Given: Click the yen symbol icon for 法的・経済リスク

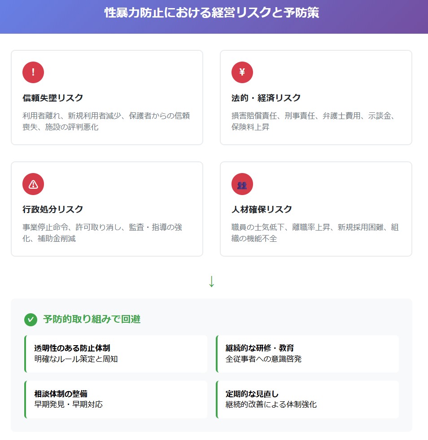Looking at the screenshot, I should 242,72.
